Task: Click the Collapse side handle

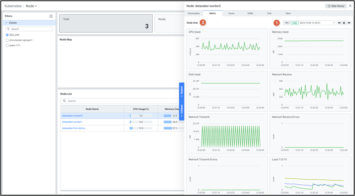Action: (x=182, y=111)
